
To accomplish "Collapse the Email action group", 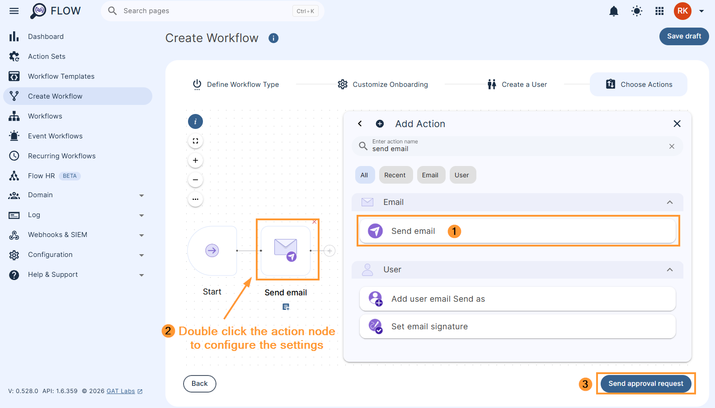I will pyautogui.click(x=670, y=202).
